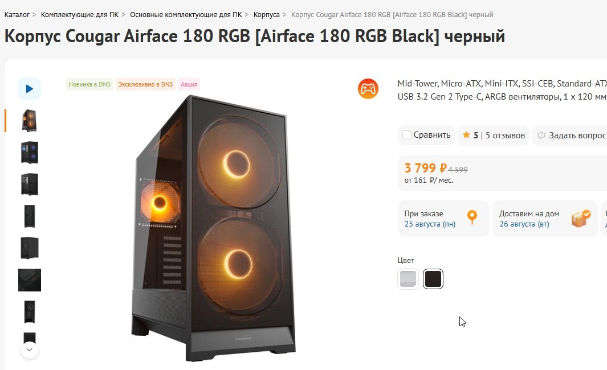Click the pink 'Акция' badge
The image size is (607, 370).
coord(189,84)
